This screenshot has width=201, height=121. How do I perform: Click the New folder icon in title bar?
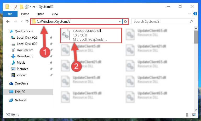click(21, 7)
